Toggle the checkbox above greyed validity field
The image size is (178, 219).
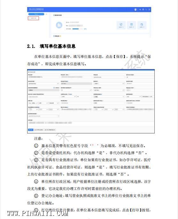(54, 88)
